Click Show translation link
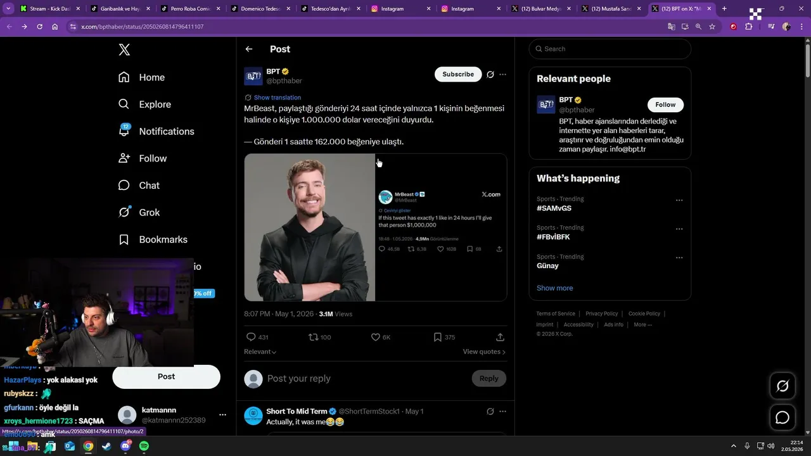Viewport: 811px width, 456px height. [x=278, y=98]
